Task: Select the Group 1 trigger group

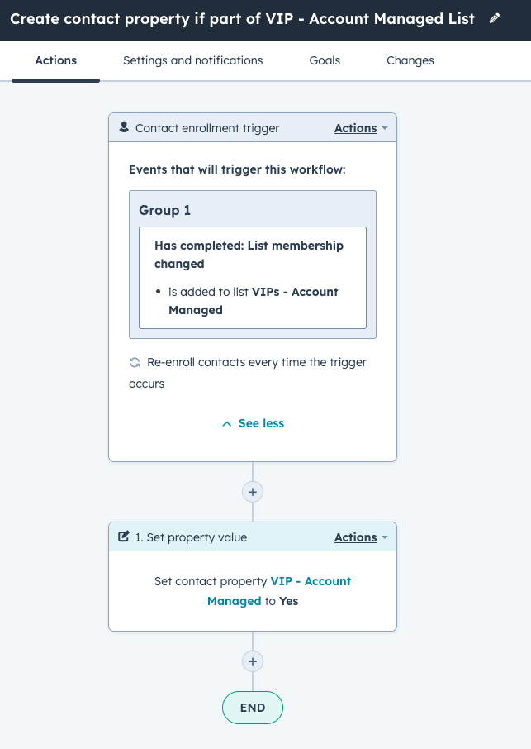Action: point(164,210)
